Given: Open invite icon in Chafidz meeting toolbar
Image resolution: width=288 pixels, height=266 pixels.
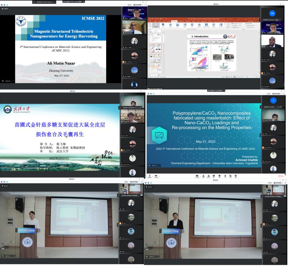Looking at the screenshot, I should coord(203,176).
